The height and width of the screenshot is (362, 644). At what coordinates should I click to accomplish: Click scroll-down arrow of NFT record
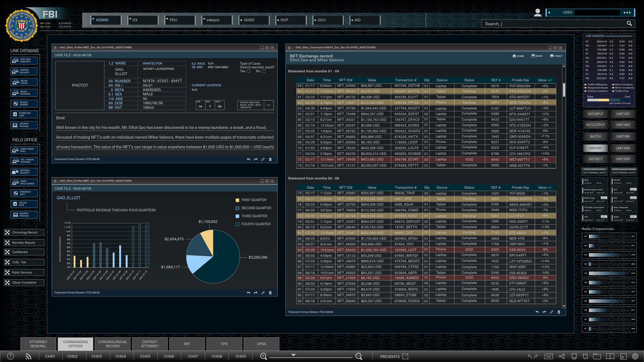click(564, 306)
